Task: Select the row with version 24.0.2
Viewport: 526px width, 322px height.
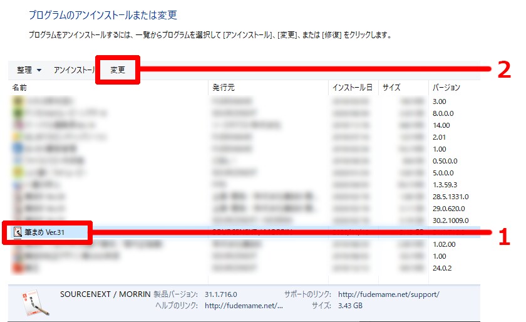Action: point(244,268)
